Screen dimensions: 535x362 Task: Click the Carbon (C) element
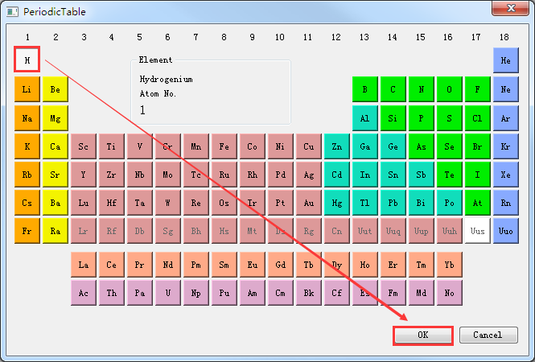click(393, 89)
